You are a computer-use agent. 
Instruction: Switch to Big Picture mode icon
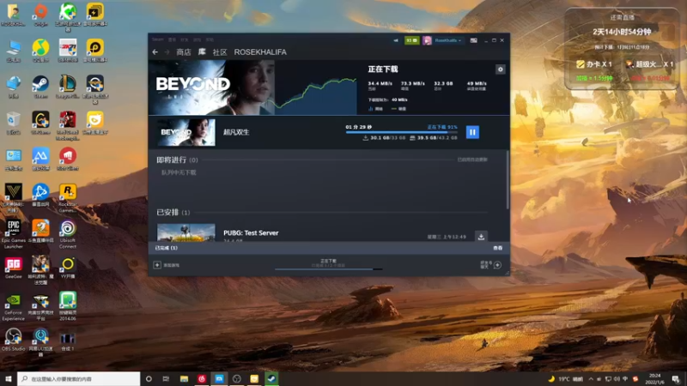coord(474,40)
